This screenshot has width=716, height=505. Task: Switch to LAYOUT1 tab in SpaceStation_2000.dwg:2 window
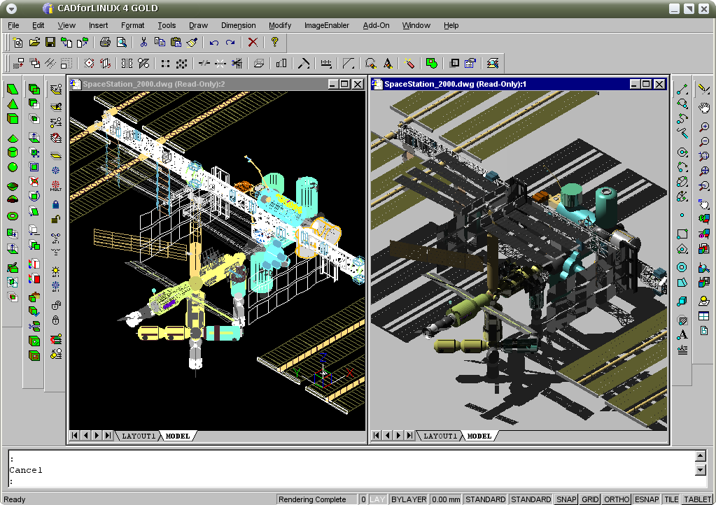(x=139, y=436)
